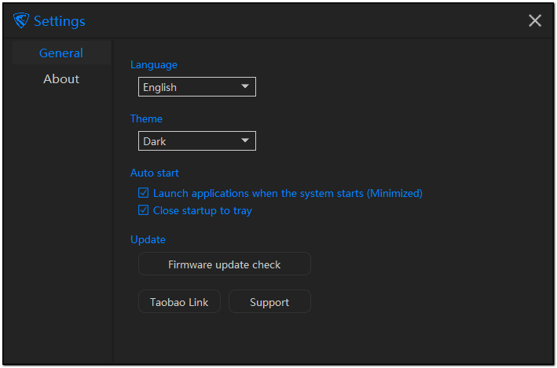The image size is (557, 368).
Task: Open the Theme combo box showing Dark
Action: [x=189, y=141]
